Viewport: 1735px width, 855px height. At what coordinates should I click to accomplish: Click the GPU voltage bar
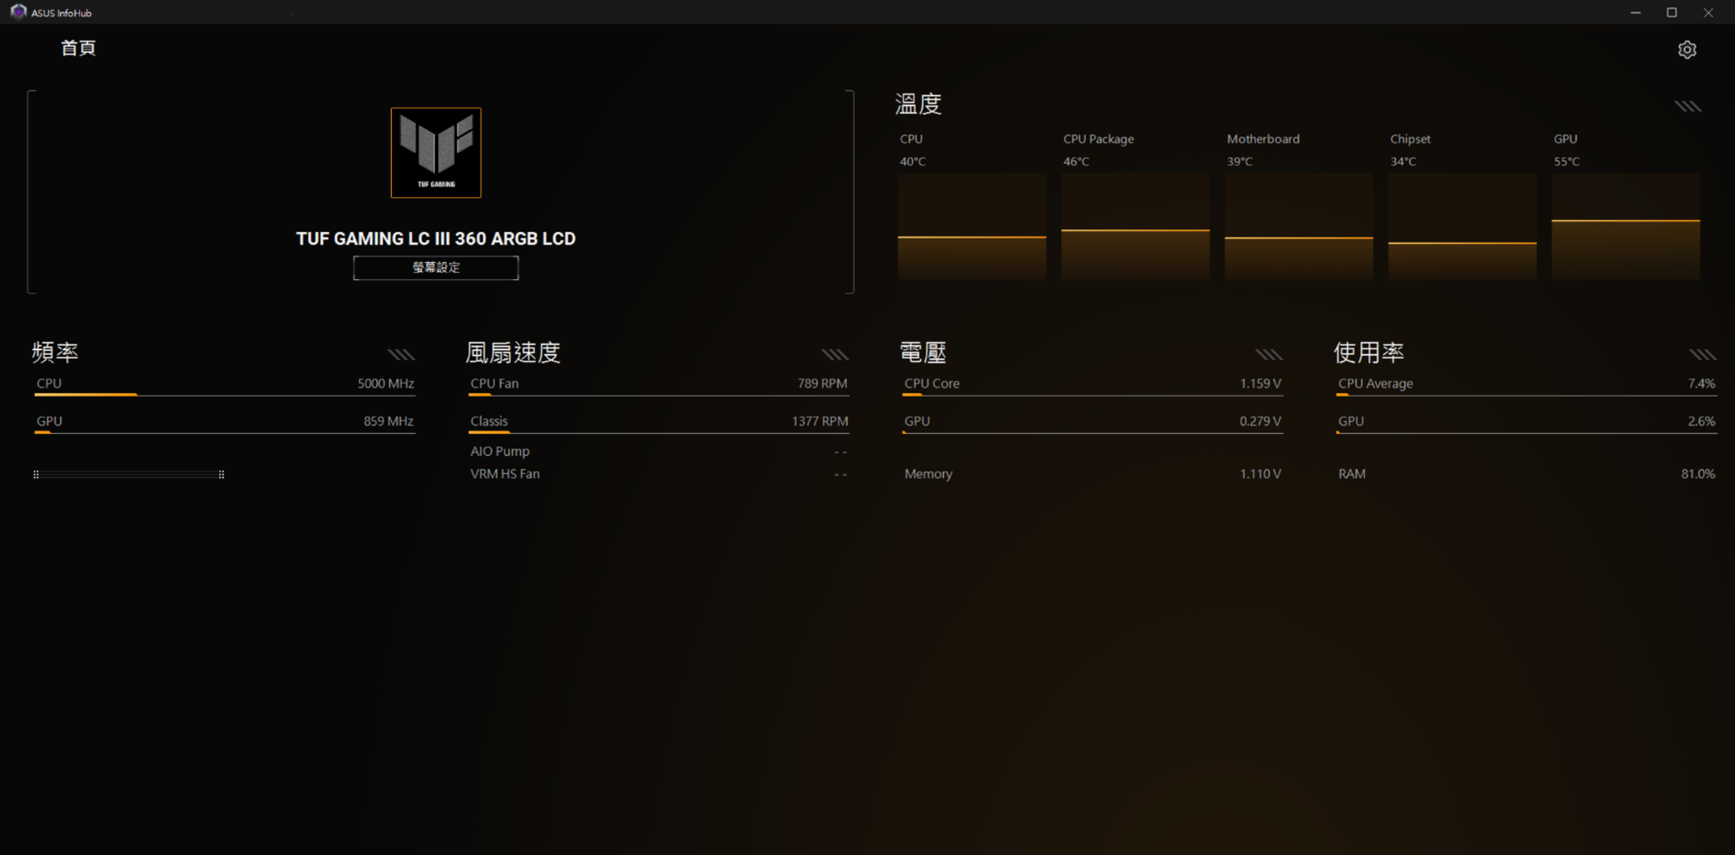1093,432
